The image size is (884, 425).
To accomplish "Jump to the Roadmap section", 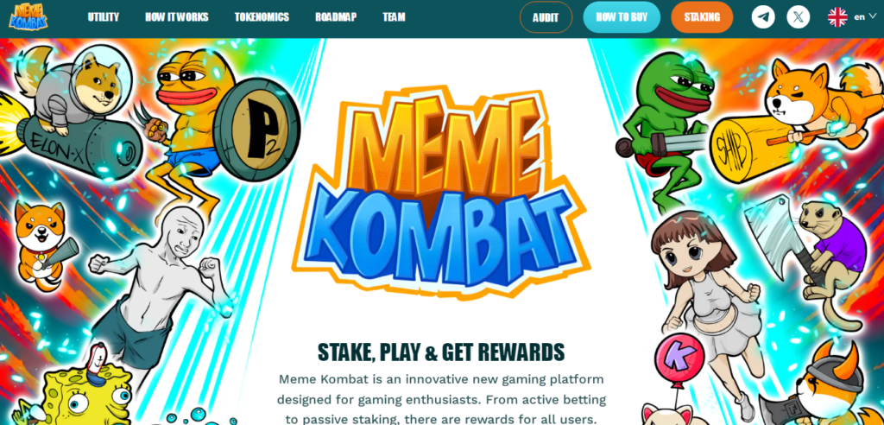I will tap(336, 17).
